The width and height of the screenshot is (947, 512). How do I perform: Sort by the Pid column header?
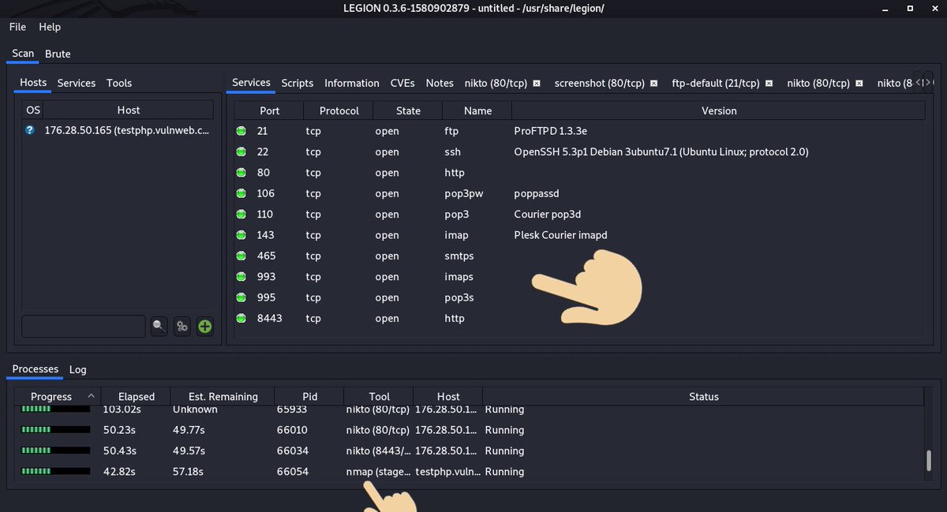point(309,396)
